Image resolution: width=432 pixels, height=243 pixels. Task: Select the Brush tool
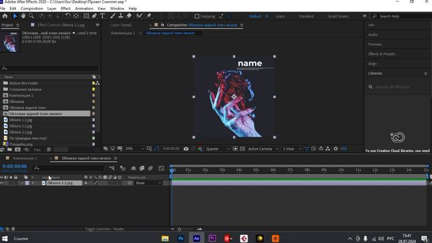[113, 16]
